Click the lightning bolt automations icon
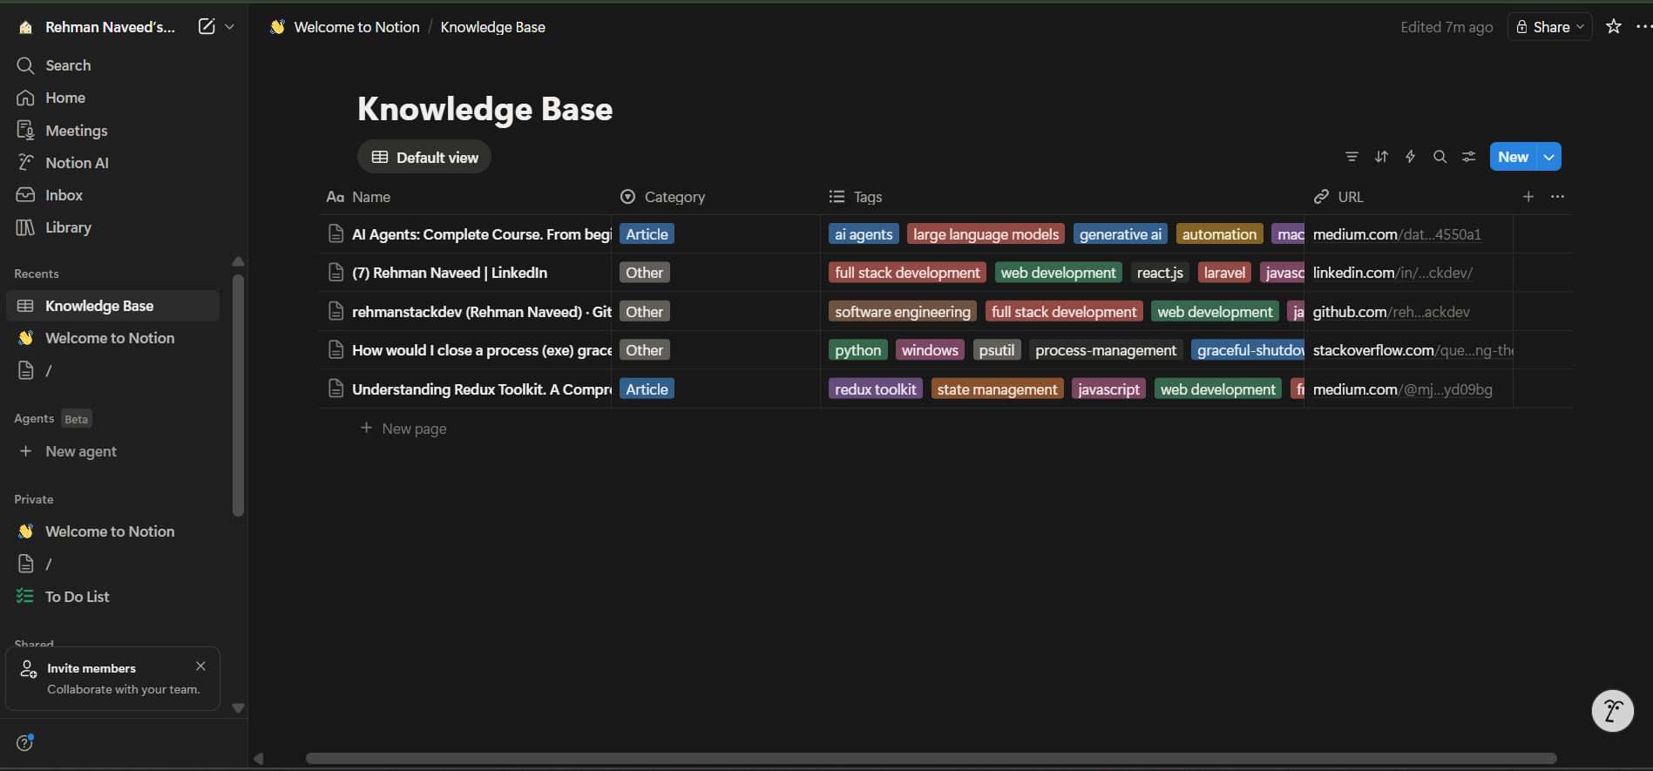This screenshot has height=771, width=1653. (1411, 157)
